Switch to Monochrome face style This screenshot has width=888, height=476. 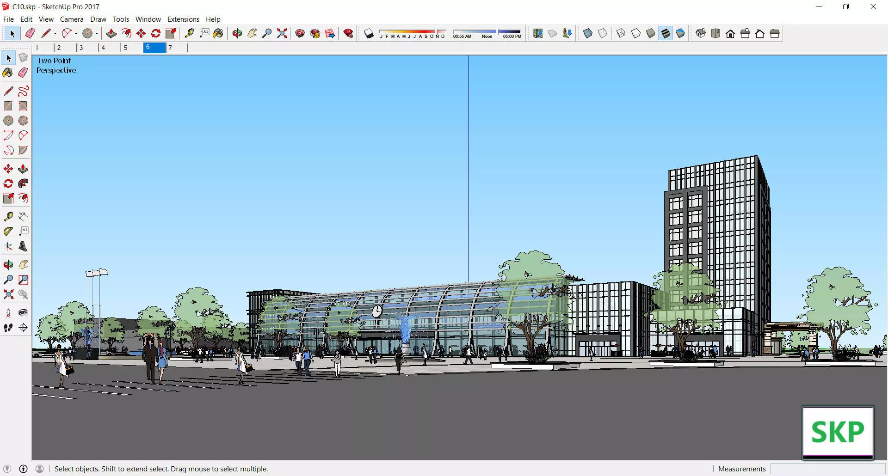click(680, 33)
